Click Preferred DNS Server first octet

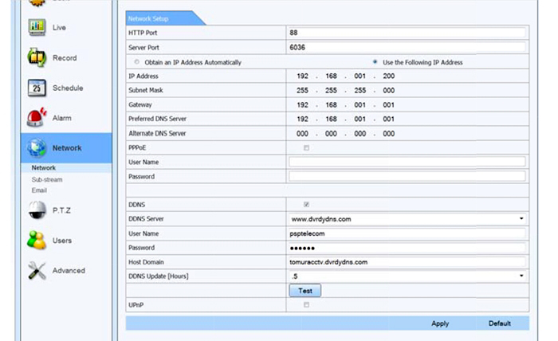[302, 120]
